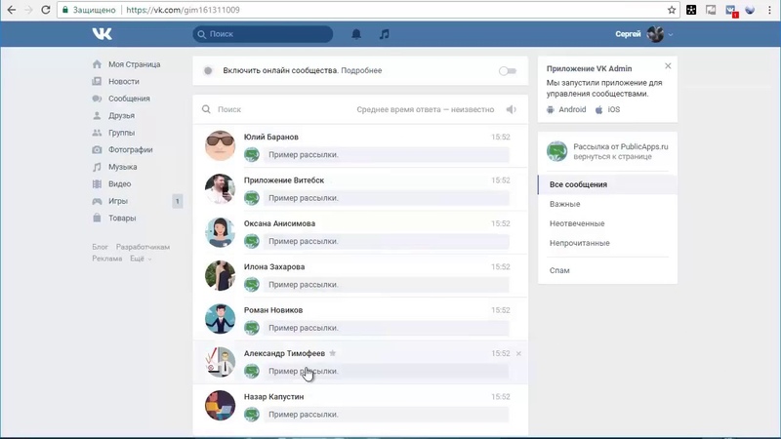The height and width of the screenshot is (439, 781).
Task: Select the Непрочитанные messages filter
Action: (579, 243)
